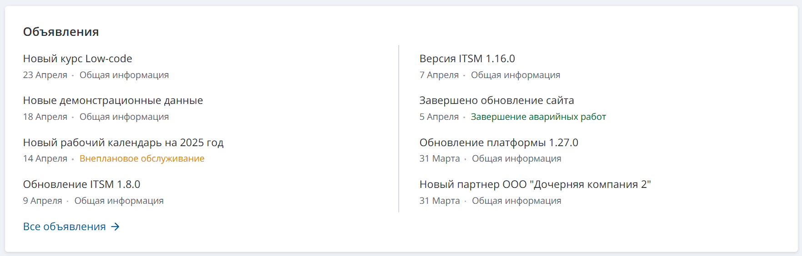Click Общая информация under Версия ITSM 1.16.0

click(x=516, y=75)
